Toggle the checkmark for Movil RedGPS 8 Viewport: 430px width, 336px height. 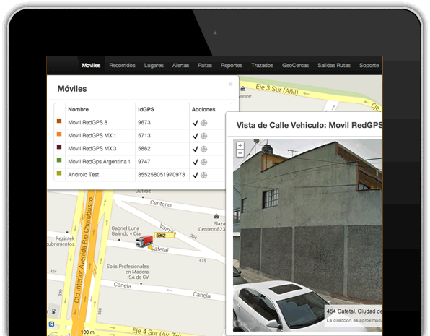pos(196,123)
